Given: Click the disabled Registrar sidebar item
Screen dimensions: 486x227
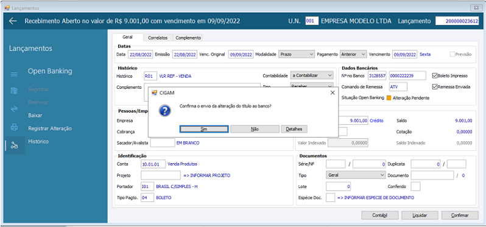Looking at the screenshot, I should point(38,89).
